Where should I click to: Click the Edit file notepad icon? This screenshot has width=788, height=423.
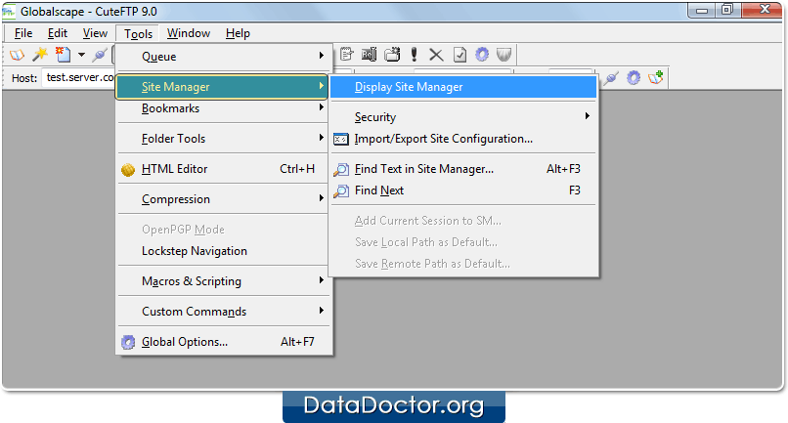(346, 55)
